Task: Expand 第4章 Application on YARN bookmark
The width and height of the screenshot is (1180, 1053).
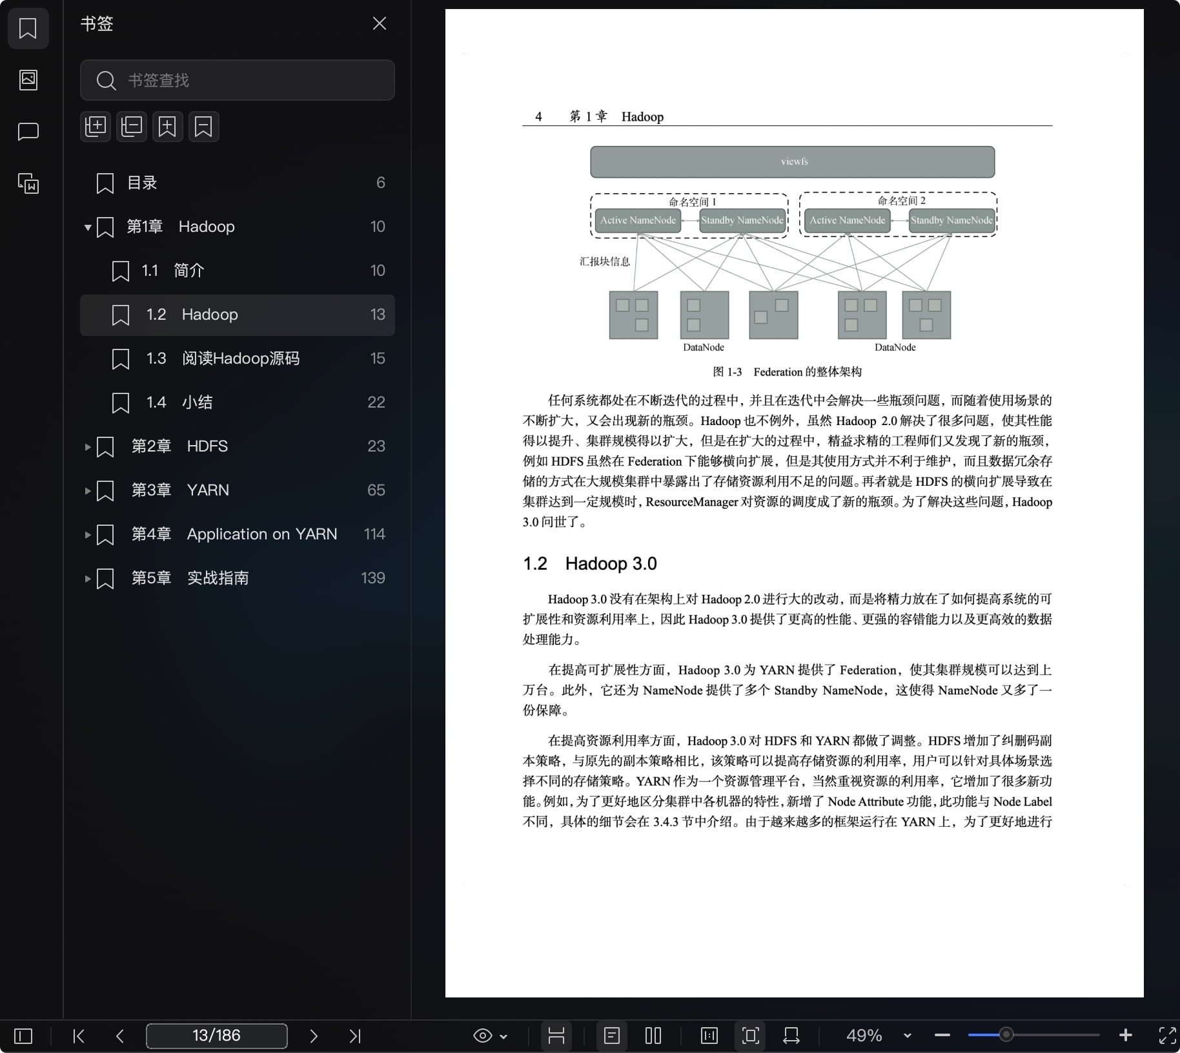Action: (87, 534)
